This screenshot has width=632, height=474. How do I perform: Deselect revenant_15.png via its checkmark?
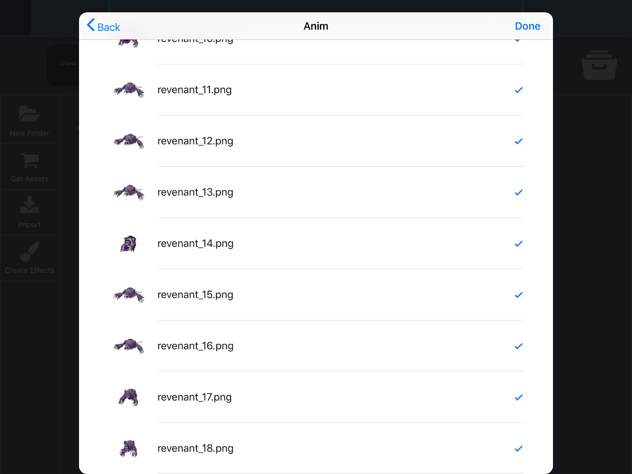(x=518, y=295)
